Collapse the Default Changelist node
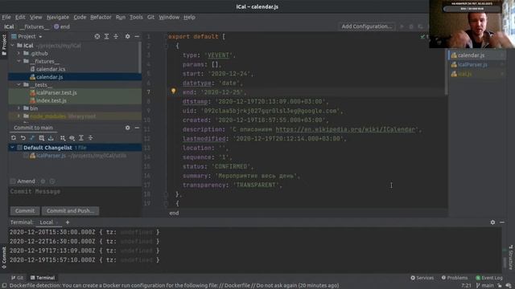Screen dimensions: 515x289 [x=13, y=148]
